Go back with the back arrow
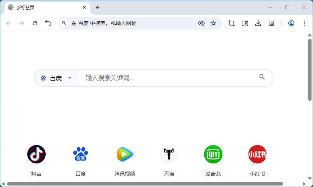The image size is (313, 187). (8, 23)
